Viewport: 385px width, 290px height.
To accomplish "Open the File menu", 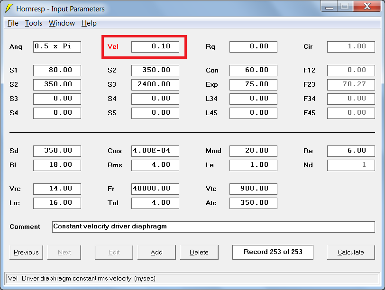I will point(13,23).
